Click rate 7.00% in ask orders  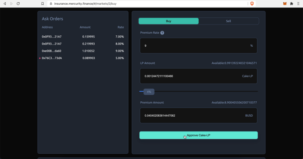[120, 37]
